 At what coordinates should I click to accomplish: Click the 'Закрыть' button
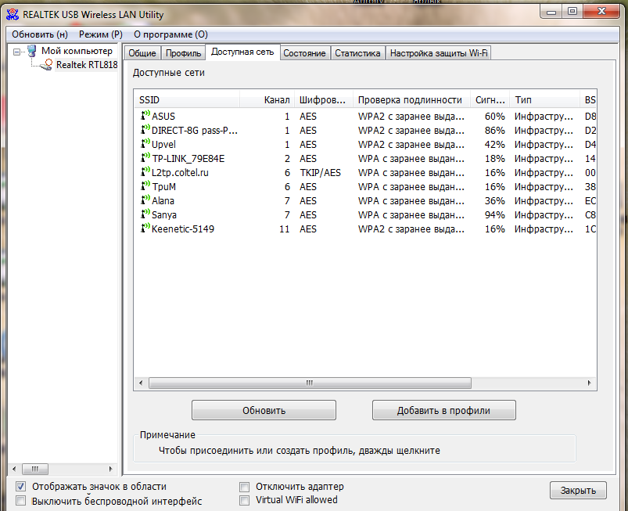(x=578, y=490)
